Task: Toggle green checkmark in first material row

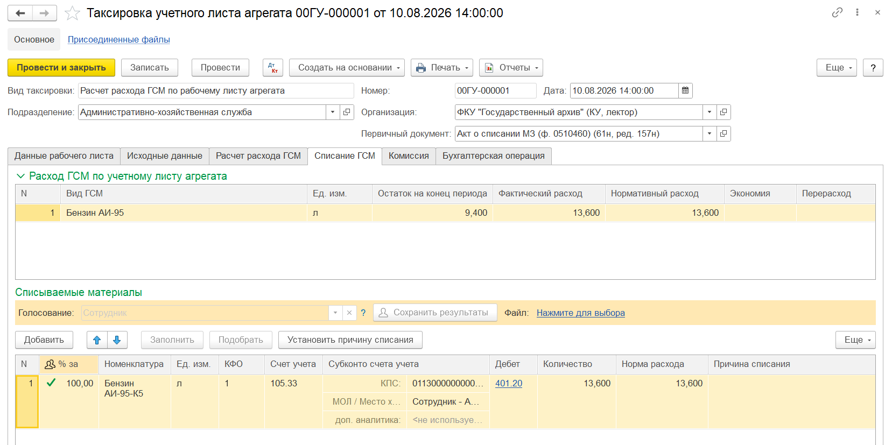Action: 51,383
